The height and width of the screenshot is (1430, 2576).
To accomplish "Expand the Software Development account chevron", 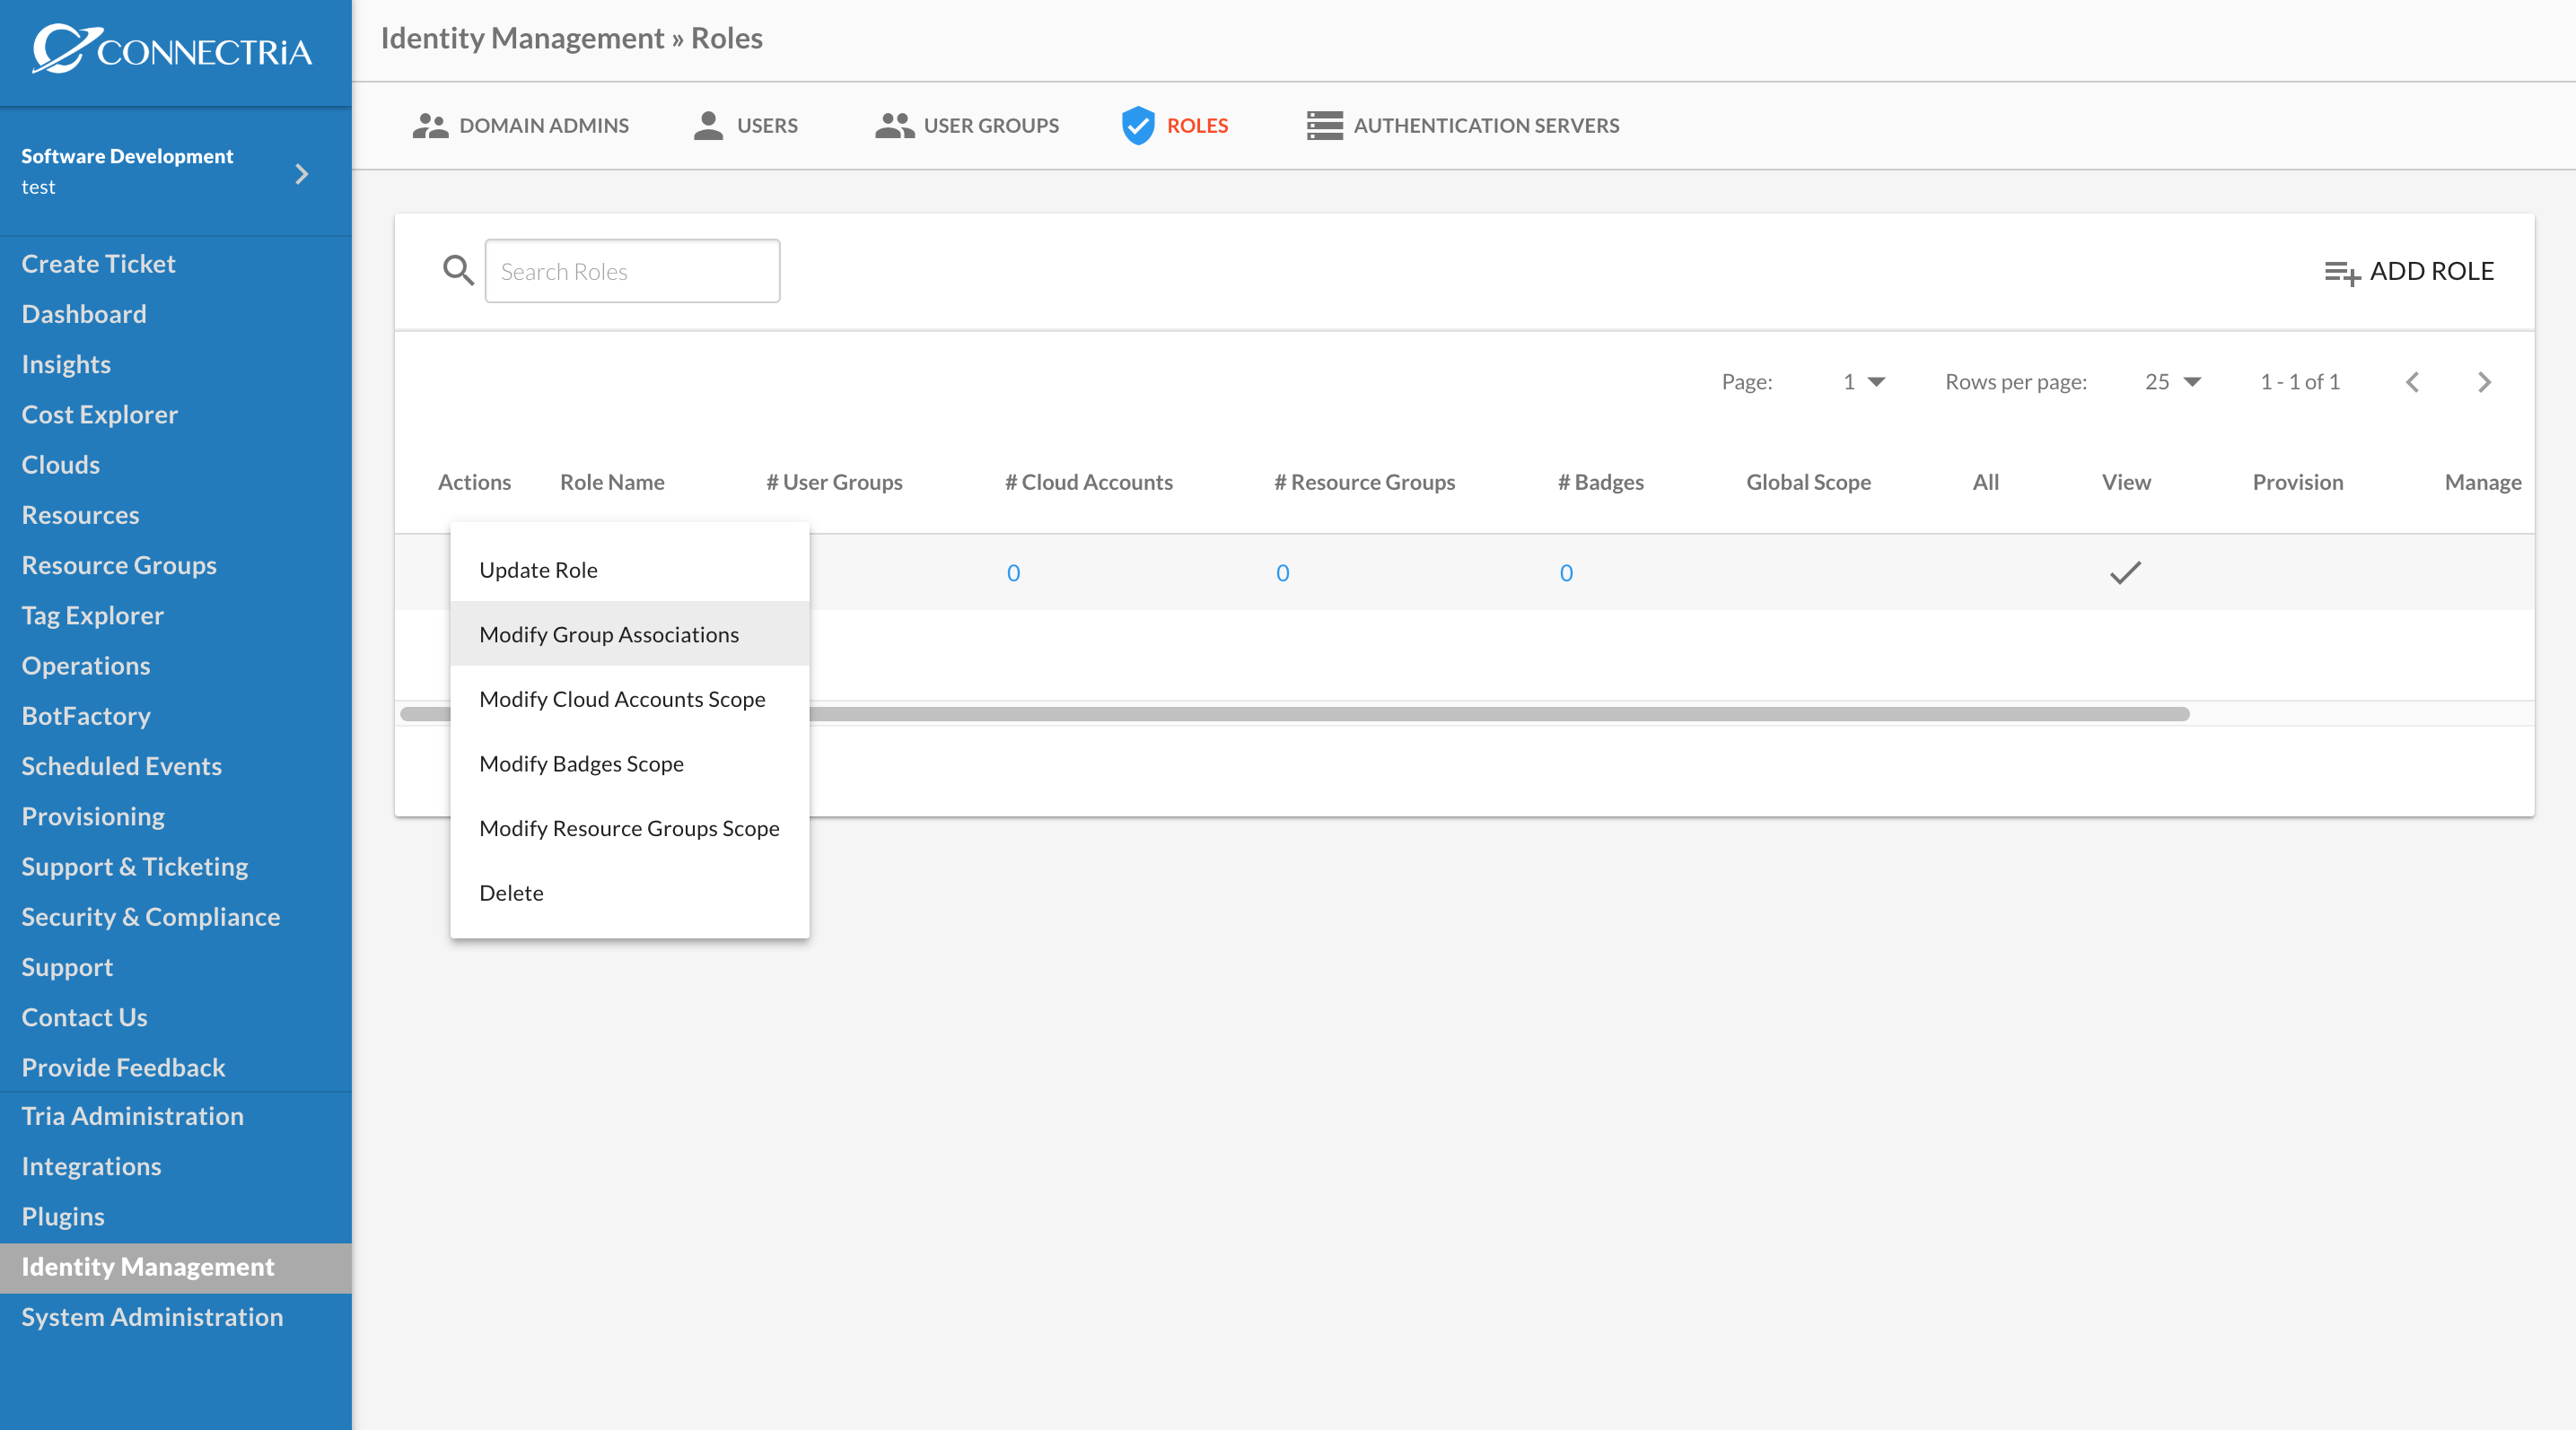I will pos(301,174).
